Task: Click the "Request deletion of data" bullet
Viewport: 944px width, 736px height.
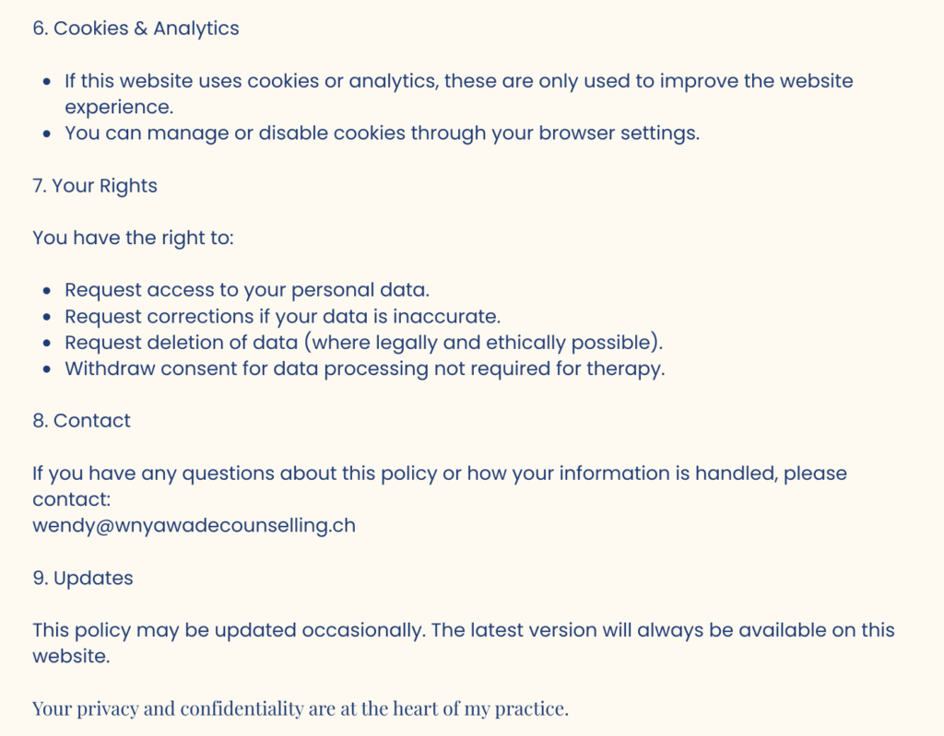Action: click(x=363, y=343)
